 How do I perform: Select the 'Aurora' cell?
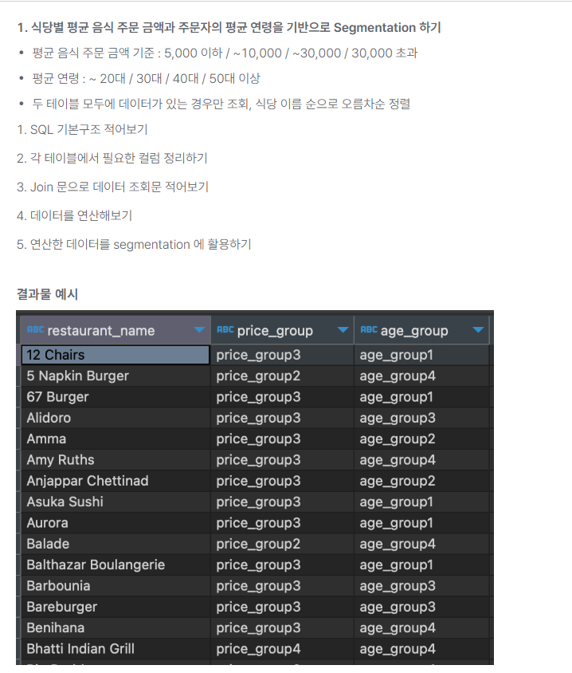tap(116, 523)
